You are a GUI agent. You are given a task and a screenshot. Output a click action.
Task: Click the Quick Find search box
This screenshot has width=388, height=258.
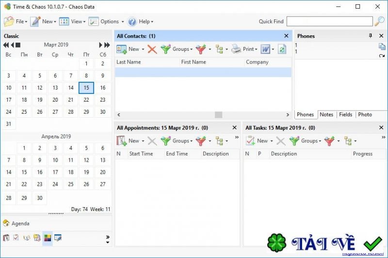(x=330, y=21)
